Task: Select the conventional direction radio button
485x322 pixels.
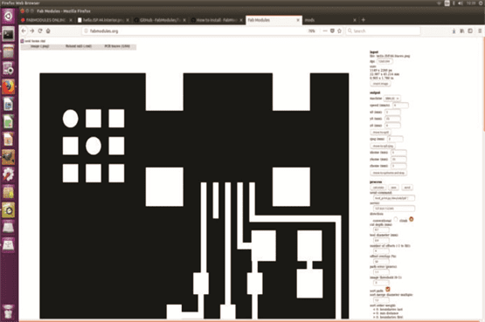Action: coord(395,219)
